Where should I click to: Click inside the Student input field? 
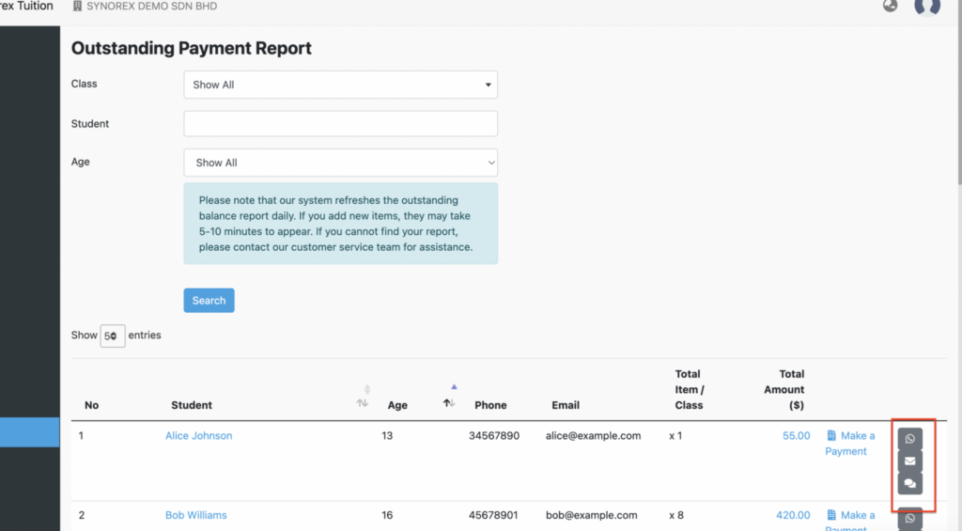(x=340, y=123)
